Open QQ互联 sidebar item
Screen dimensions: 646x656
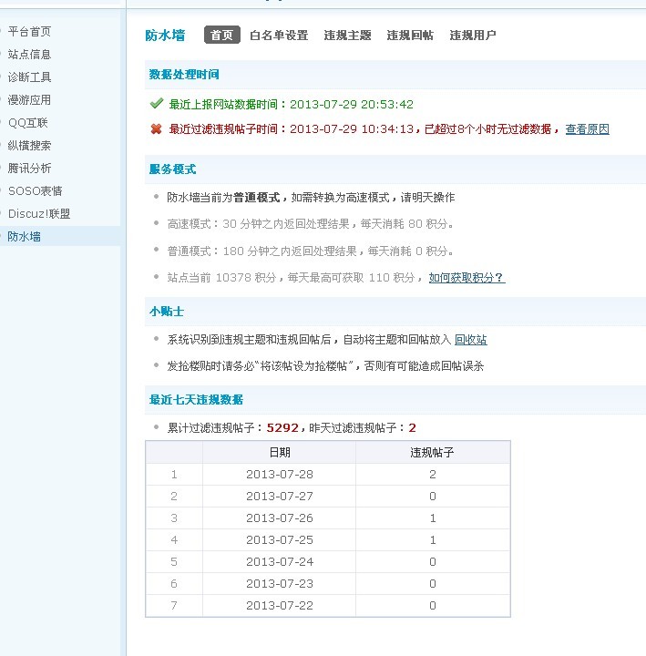click(27, 123)
